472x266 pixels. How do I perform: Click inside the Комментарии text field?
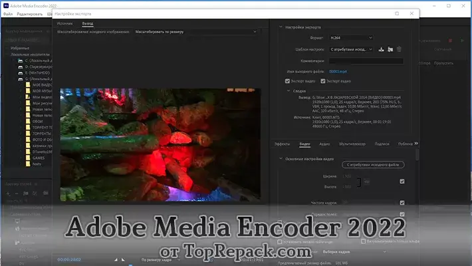(366, 61)
